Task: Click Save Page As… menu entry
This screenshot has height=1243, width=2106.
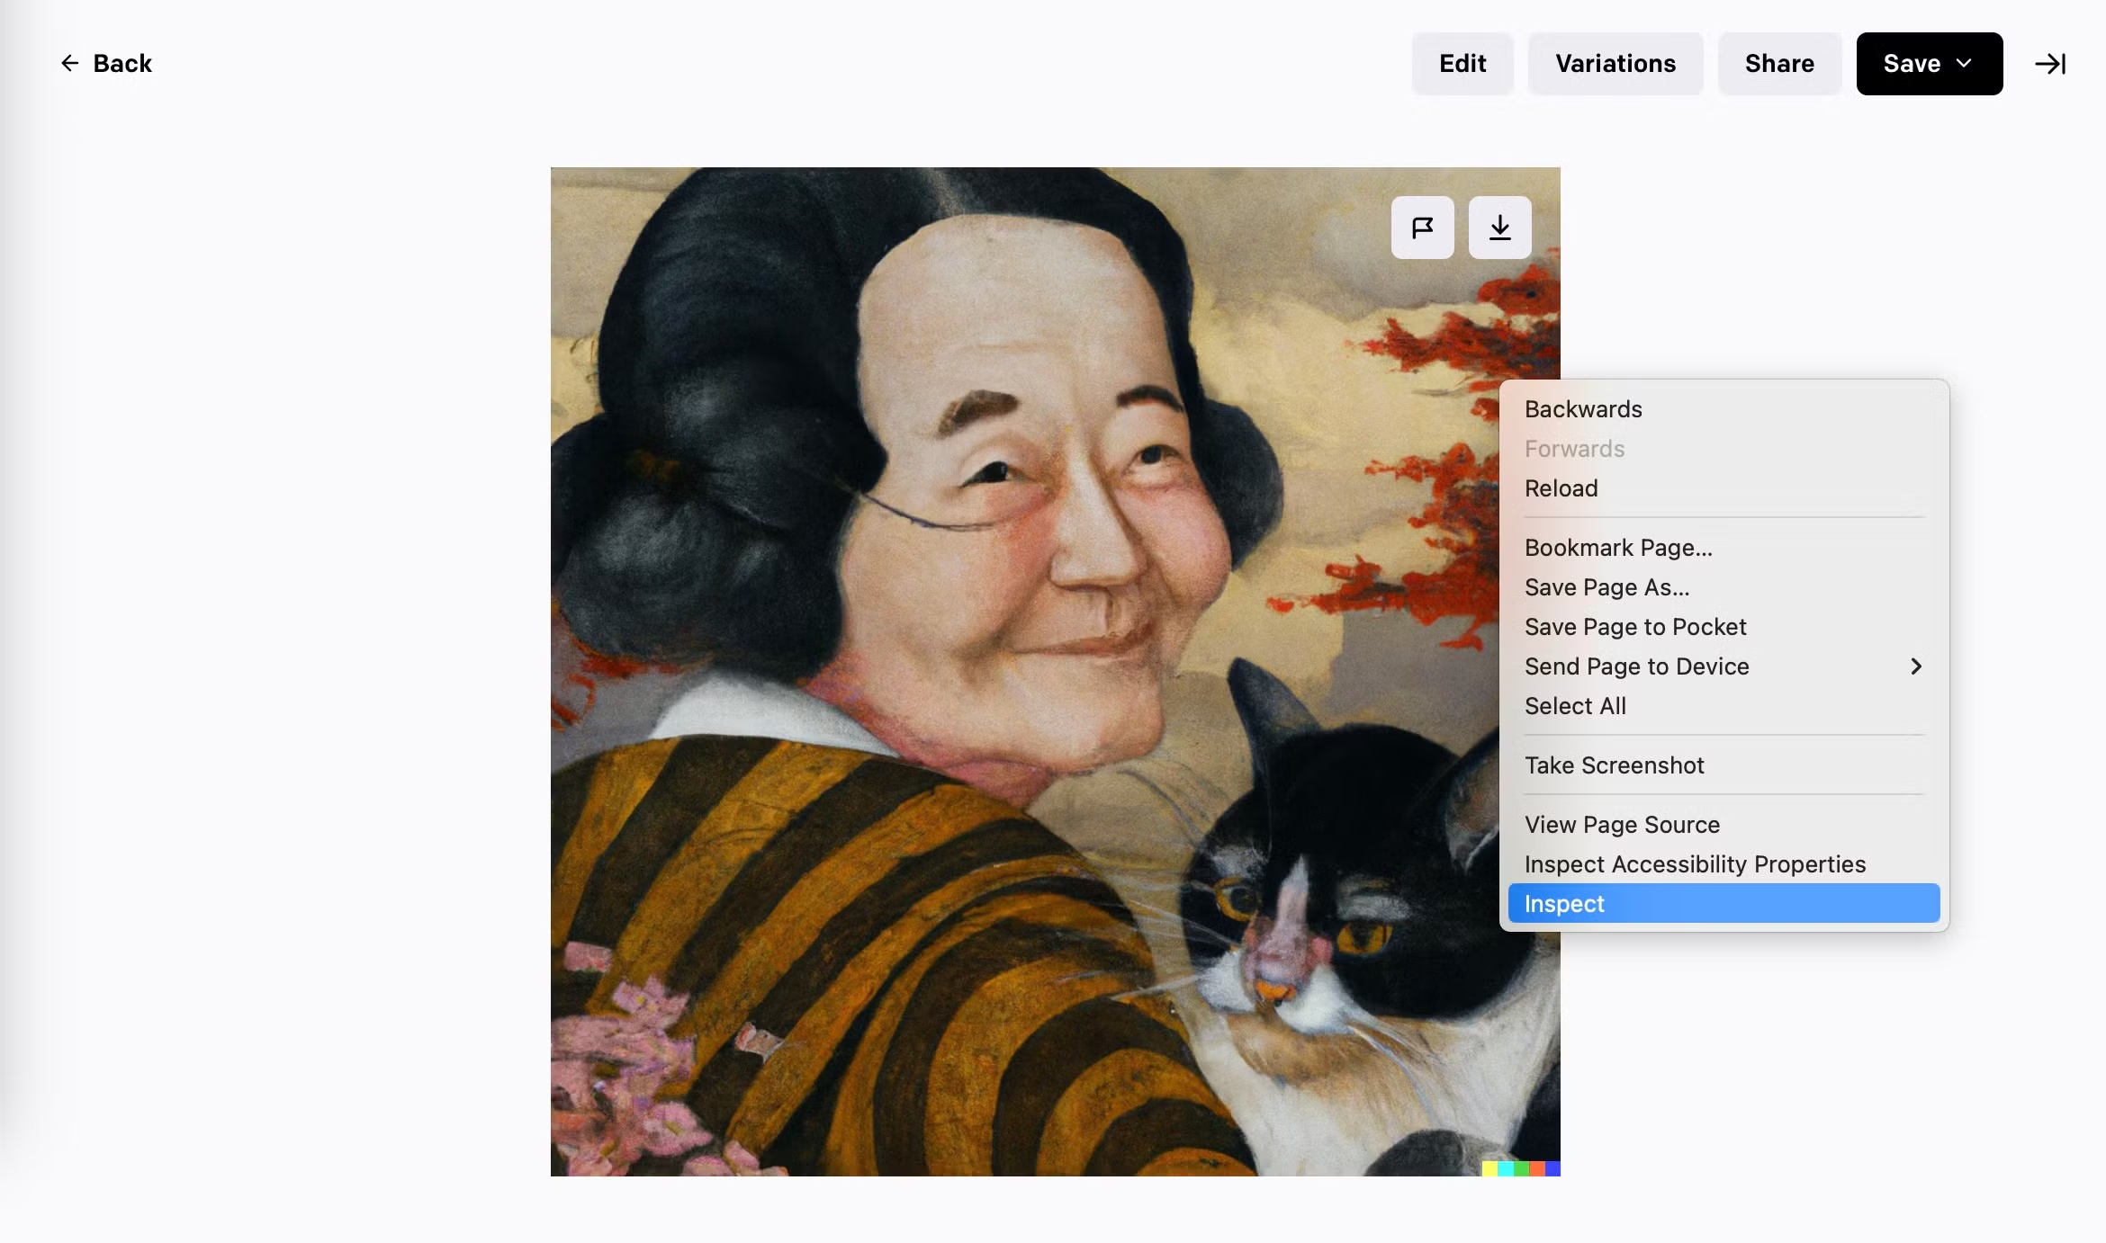Action: pos(1606,587)
